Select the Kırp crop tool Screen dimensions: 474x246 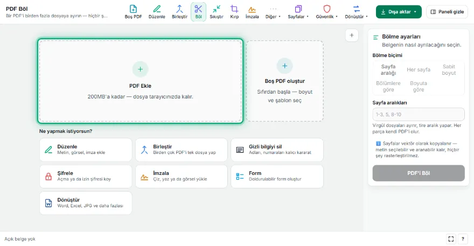click(x=234, y=12)
